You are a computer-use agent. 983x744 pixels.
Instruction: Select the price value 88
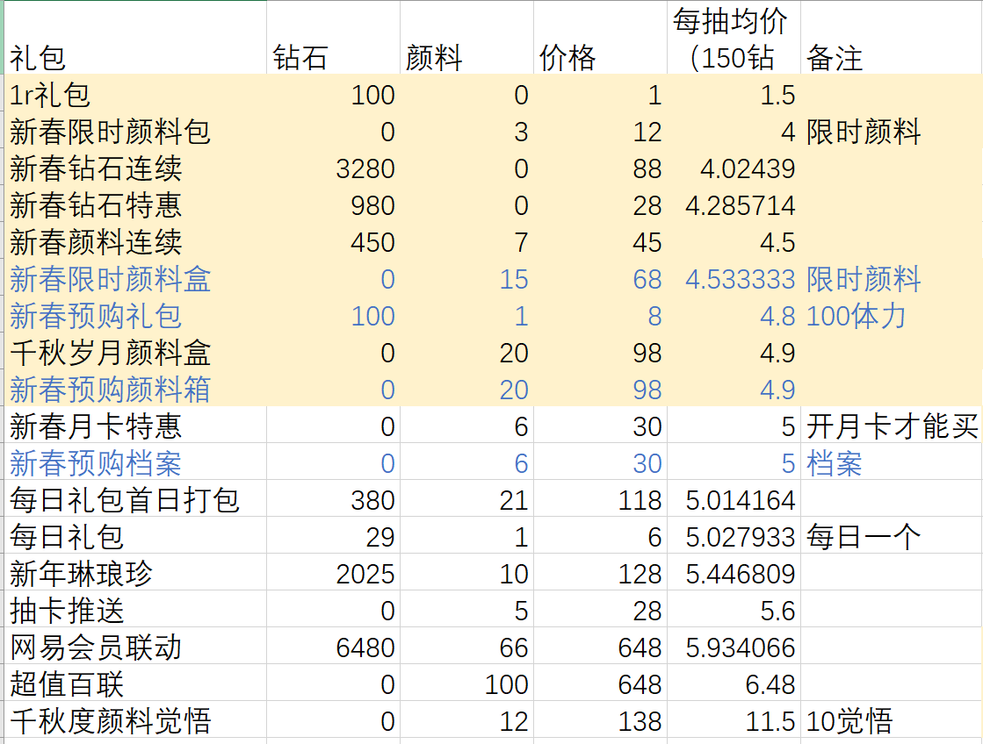647,169
